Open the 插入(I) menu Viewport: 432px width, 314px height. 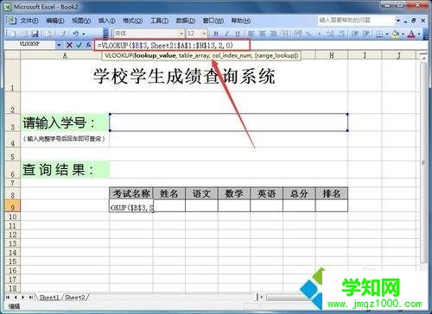click(106, 21)
